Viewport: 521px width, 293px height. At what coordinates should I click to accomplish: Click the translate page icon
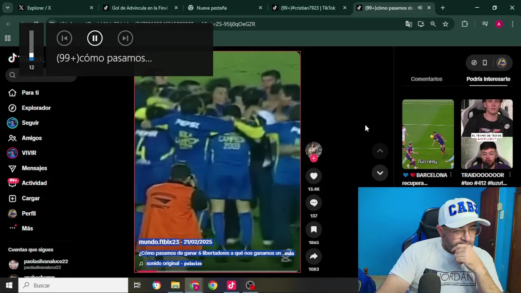409,24
